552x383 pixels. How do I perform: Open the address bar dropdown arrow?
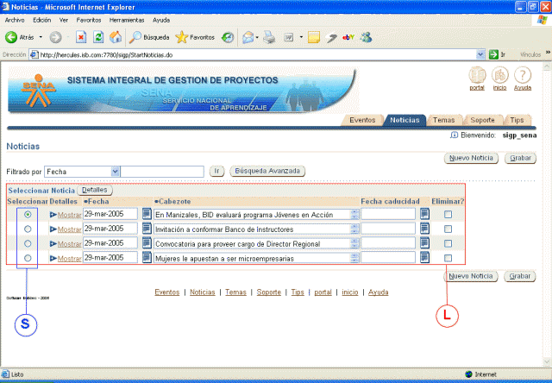[x=480, y=54]
